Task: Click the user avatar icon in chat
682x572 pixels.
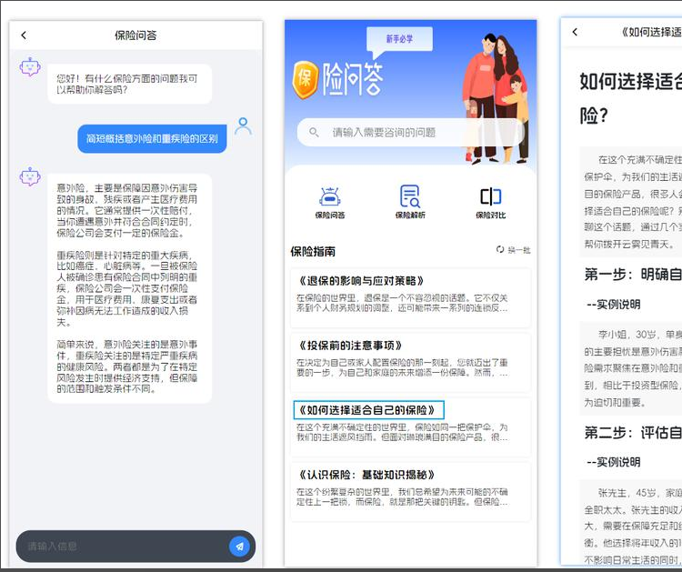Action: click(243, 126)
